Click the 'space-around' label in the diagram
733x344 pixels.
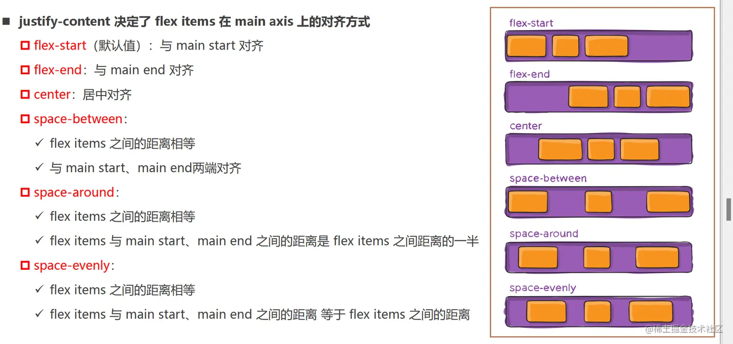(x=544, y=234)
